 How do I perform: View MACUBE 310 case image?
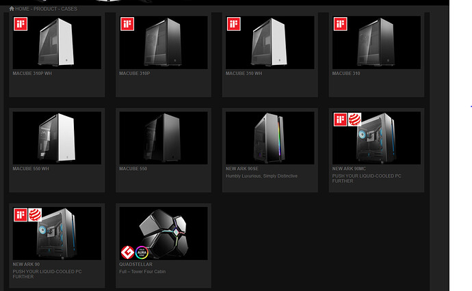coord(377,42)
